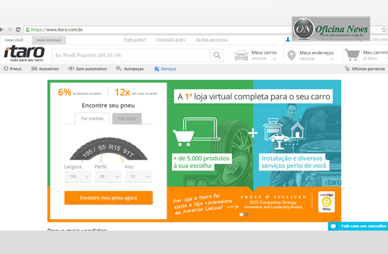
Task: Select the Por medida tab
Action: click(x=92, y=119)
